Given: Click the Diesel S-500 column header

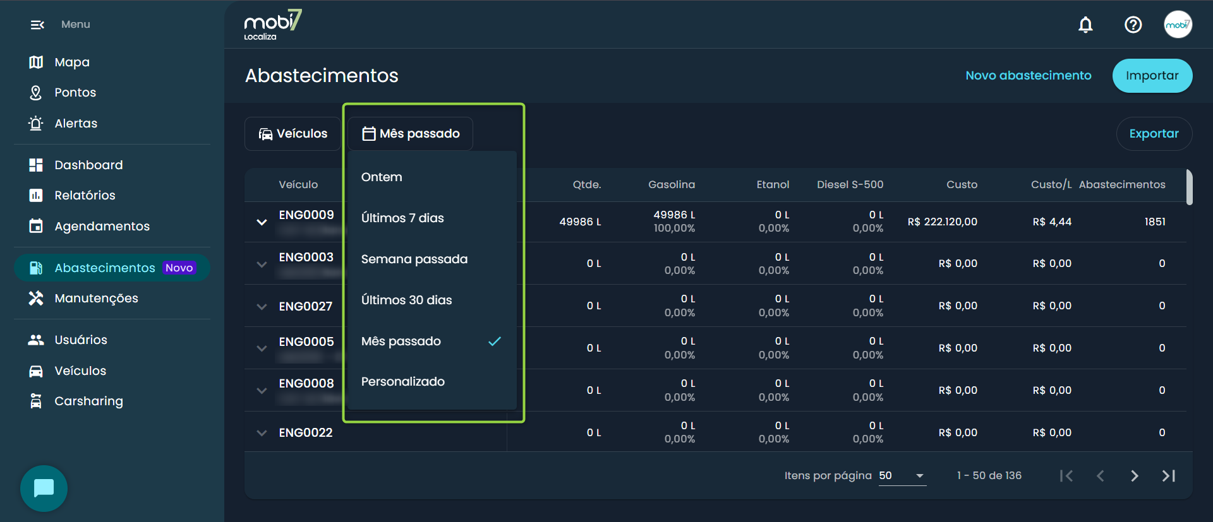Looking at the screenshot, I should tap(850, 184).
